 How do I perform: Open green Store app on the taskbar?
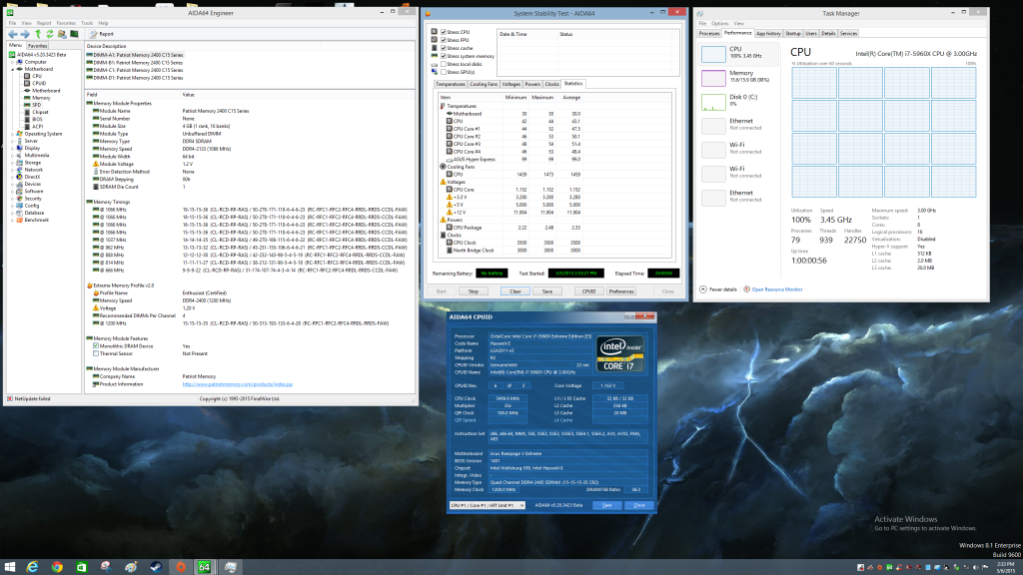pos(82,567)
